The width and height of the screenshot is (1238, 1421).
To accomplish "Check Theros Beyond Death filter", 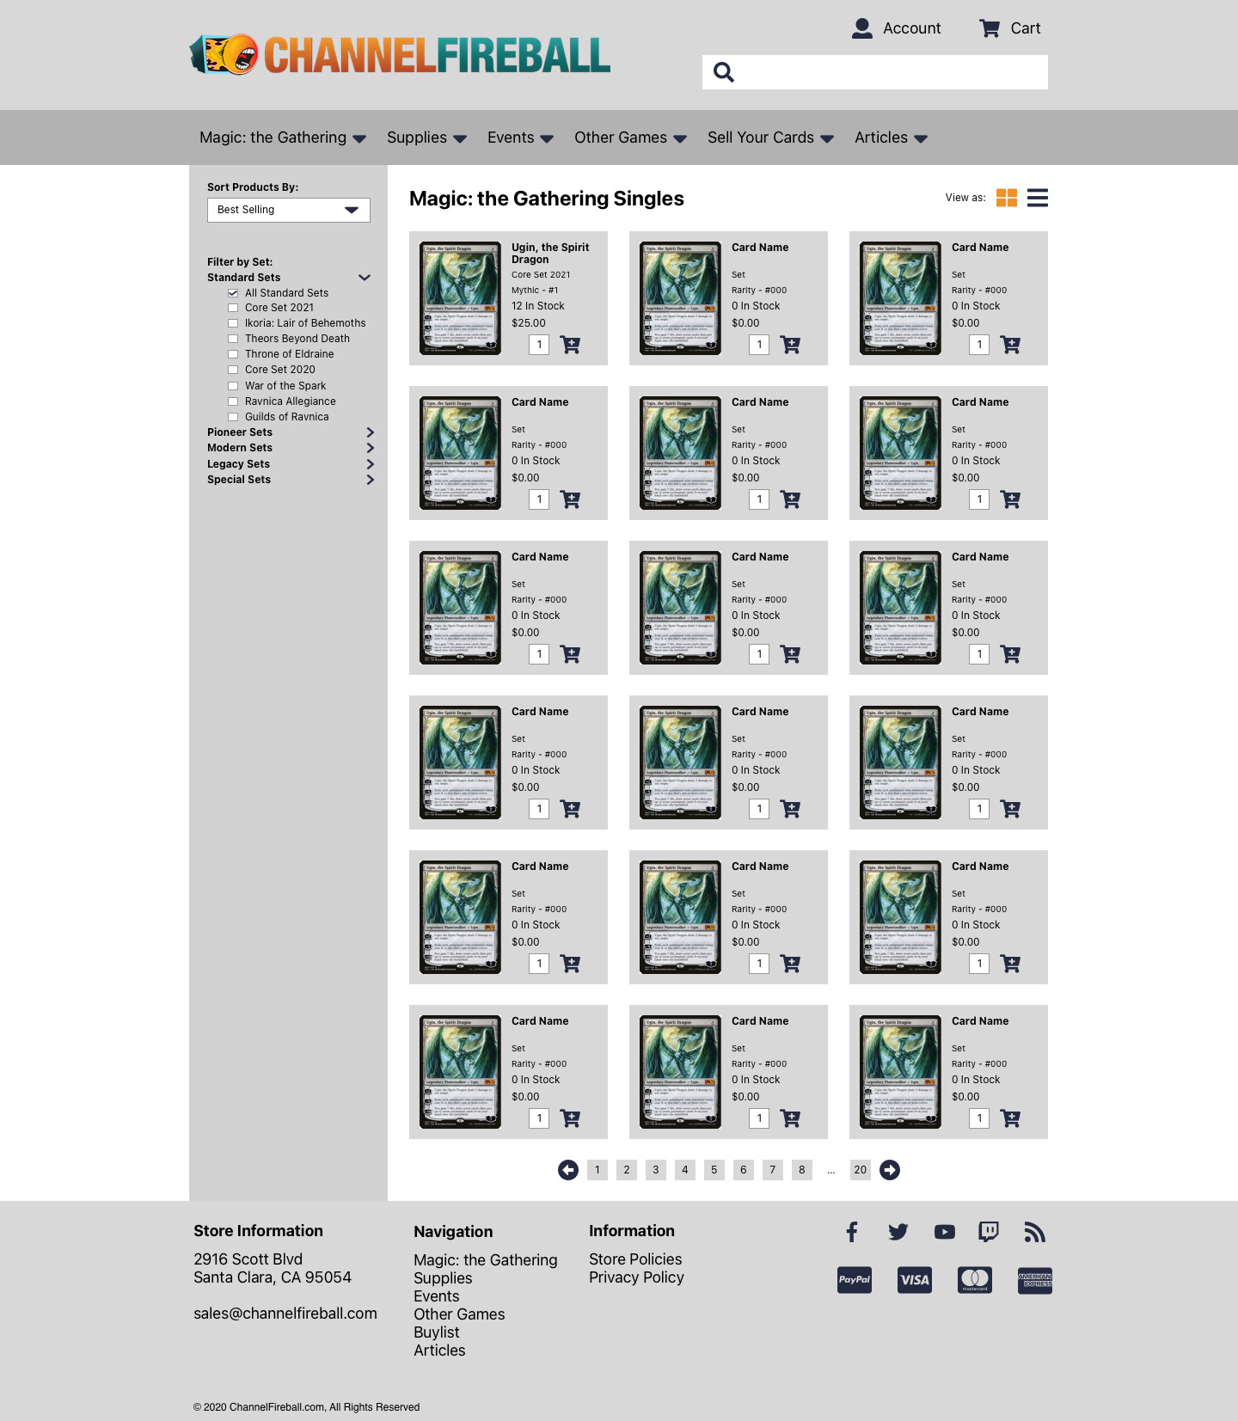I will pyautogui.click(x=233, y=339).
